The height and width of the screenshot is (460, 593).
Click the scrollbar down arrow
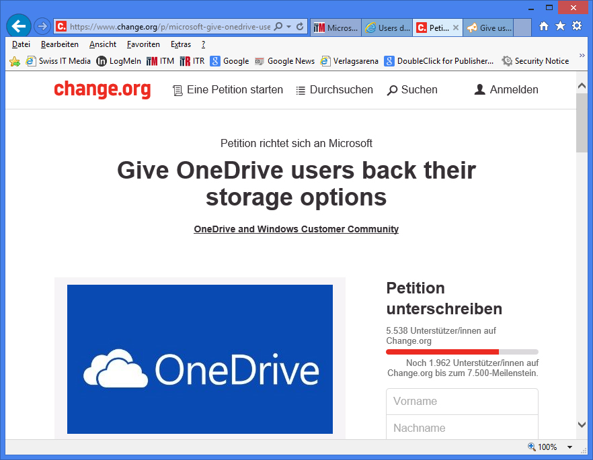(x=582, y=425)
